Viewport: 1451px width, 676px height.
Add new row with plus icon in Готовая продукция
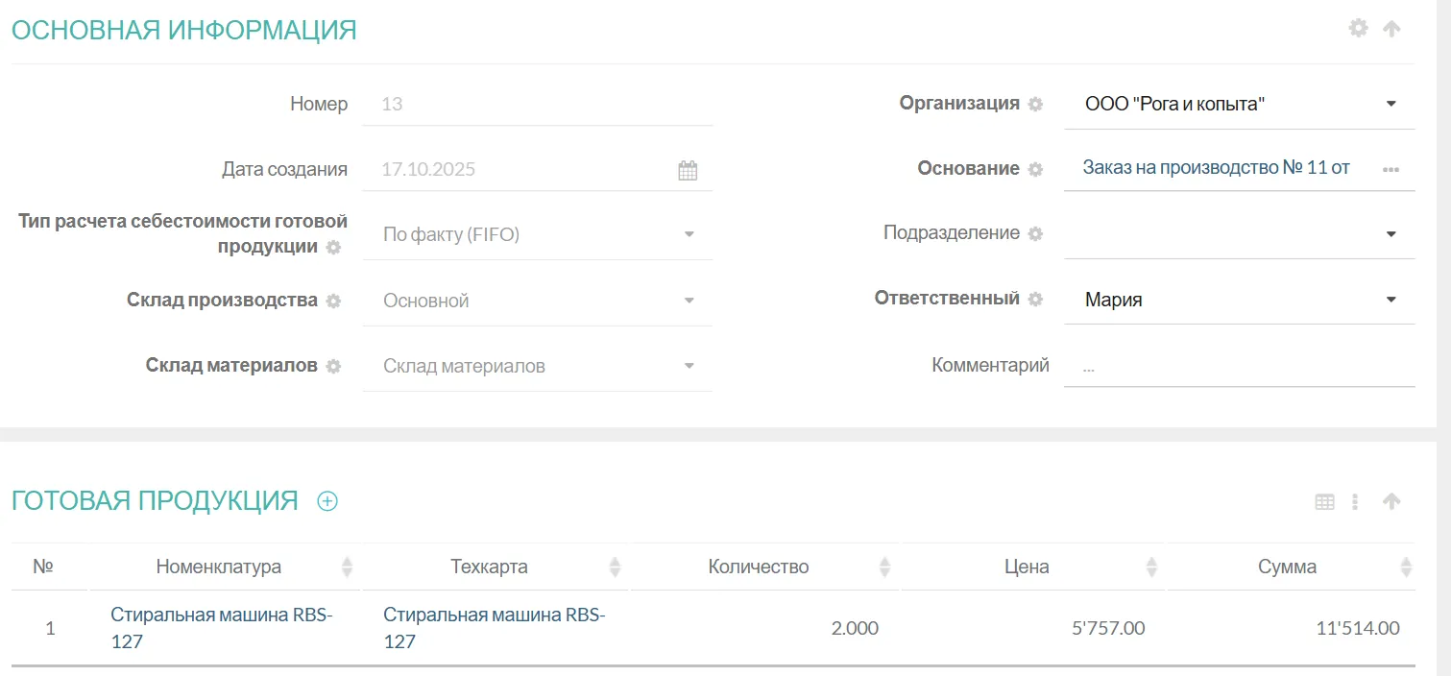coord(327,501)
